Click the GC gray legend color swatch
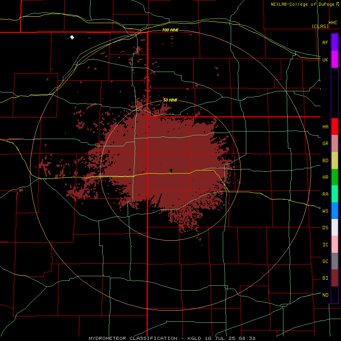 click(335, 261)
